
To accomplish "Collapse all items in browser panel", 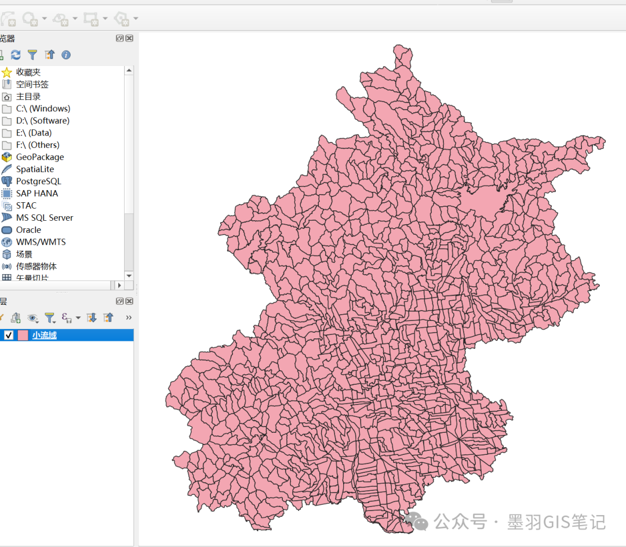I will click(50, 54).
